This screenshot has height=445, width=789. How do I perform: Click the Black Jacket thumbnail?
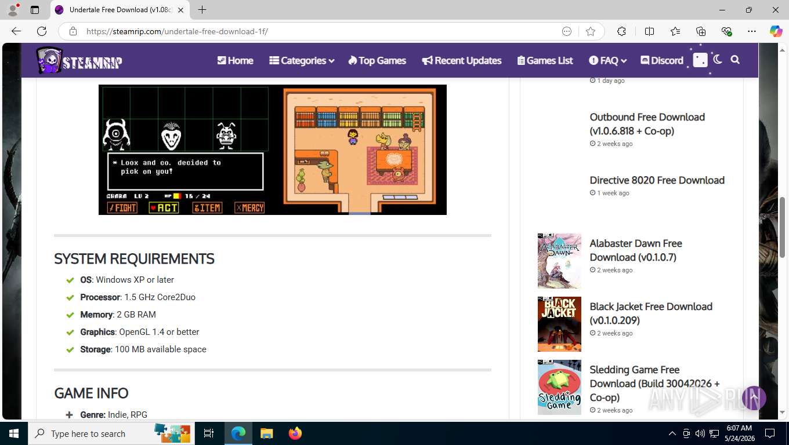click(559, 324)
